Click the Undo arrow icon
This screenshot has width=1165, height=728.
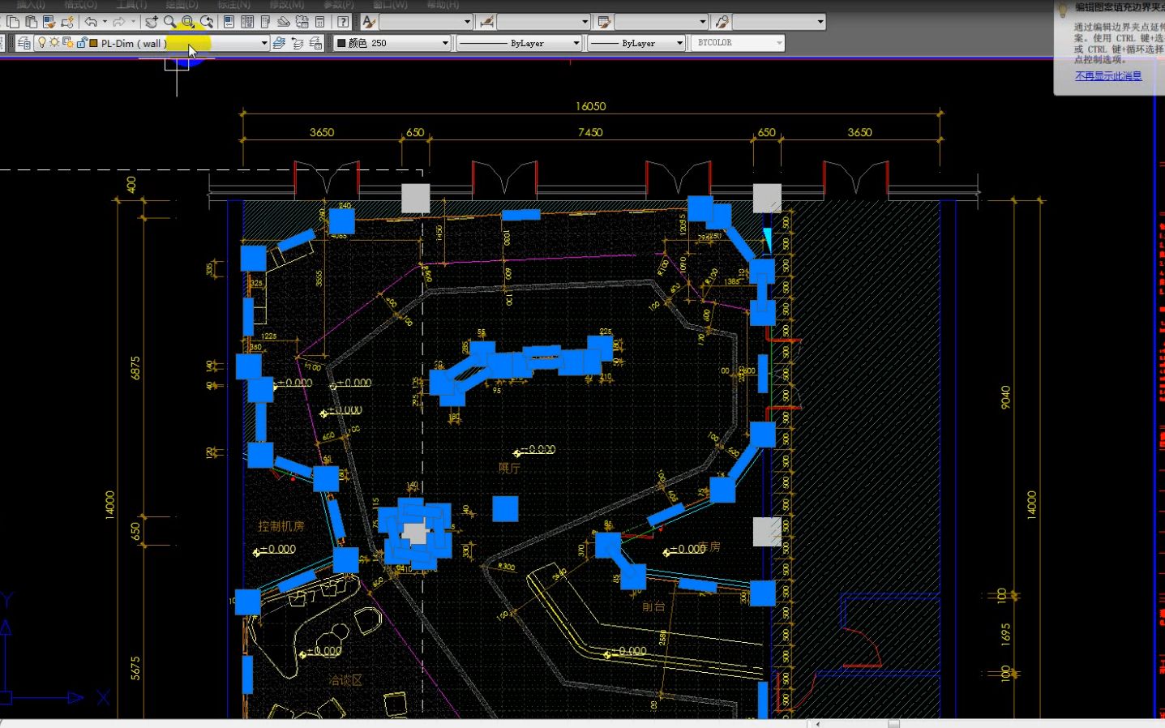click(x=91, y=22)
